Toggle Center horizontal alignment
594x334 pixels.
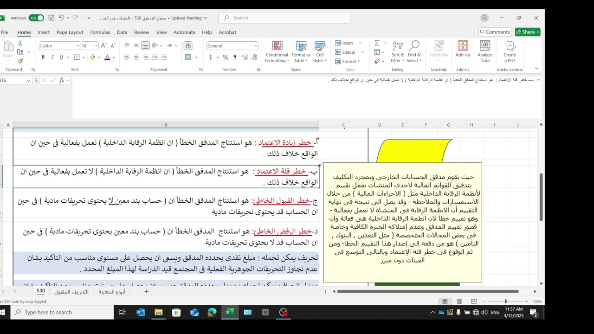click(136, 57)
